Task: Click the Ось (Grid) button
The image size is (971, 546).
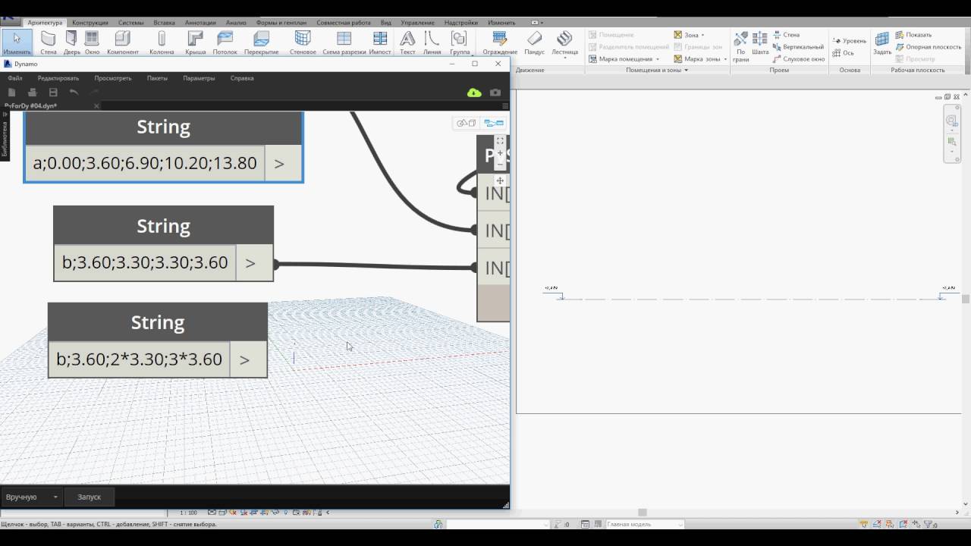Action: pyautogui.click(x=844, y=53)
